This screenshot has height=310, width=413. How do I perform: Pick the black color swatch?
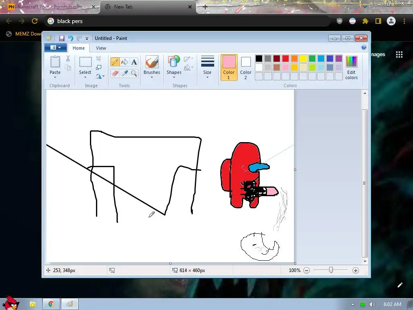259,59
